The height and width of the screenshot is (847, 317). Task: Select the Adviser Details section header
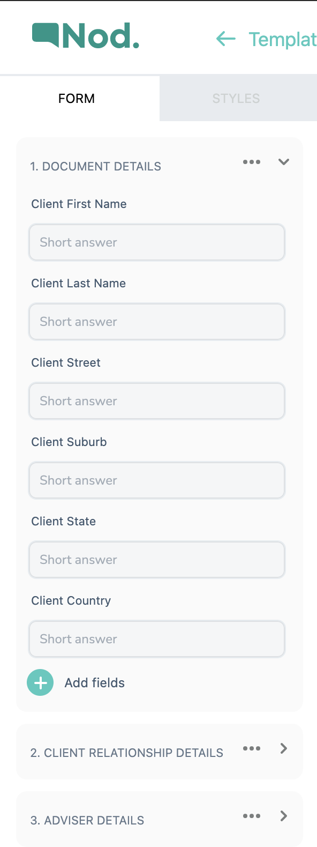tap(87, 820)
